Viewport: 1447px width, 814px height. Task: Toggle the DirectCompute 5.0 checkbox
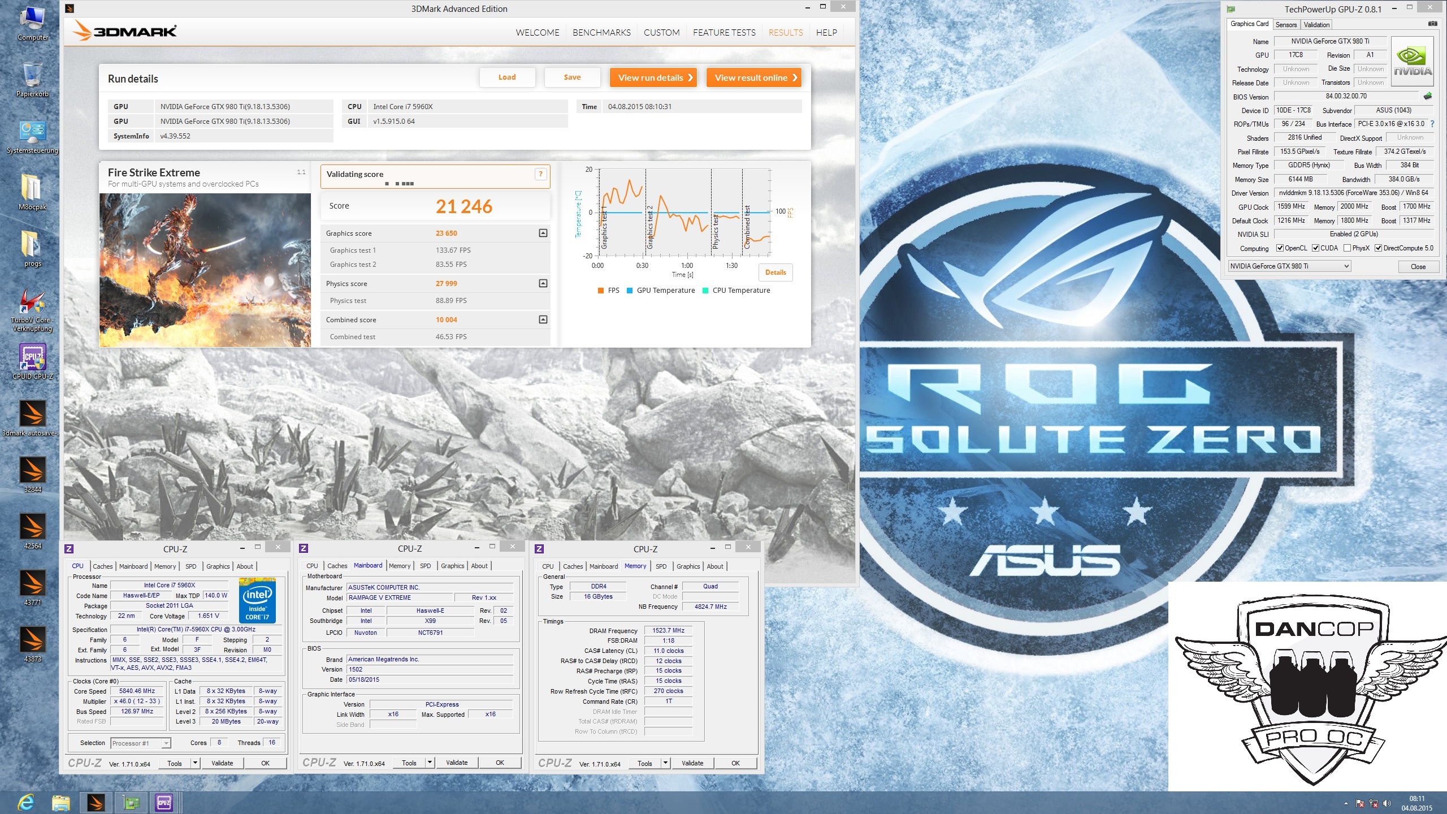click(x=1379, y=248)
